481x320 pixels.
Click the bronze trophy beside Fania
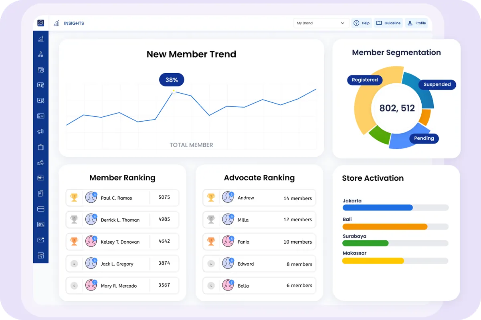click(x=211, y=241)
